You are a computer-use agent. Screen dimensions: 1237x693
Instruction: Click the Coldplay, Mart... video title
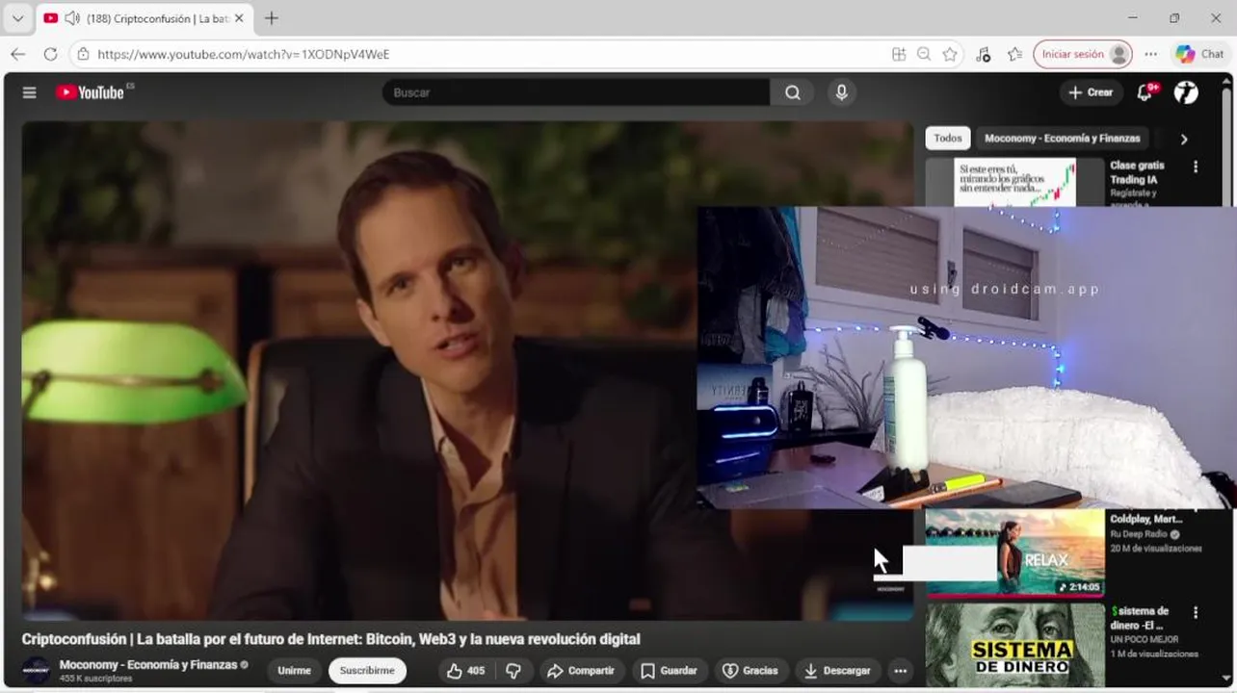click(1146, 520)
